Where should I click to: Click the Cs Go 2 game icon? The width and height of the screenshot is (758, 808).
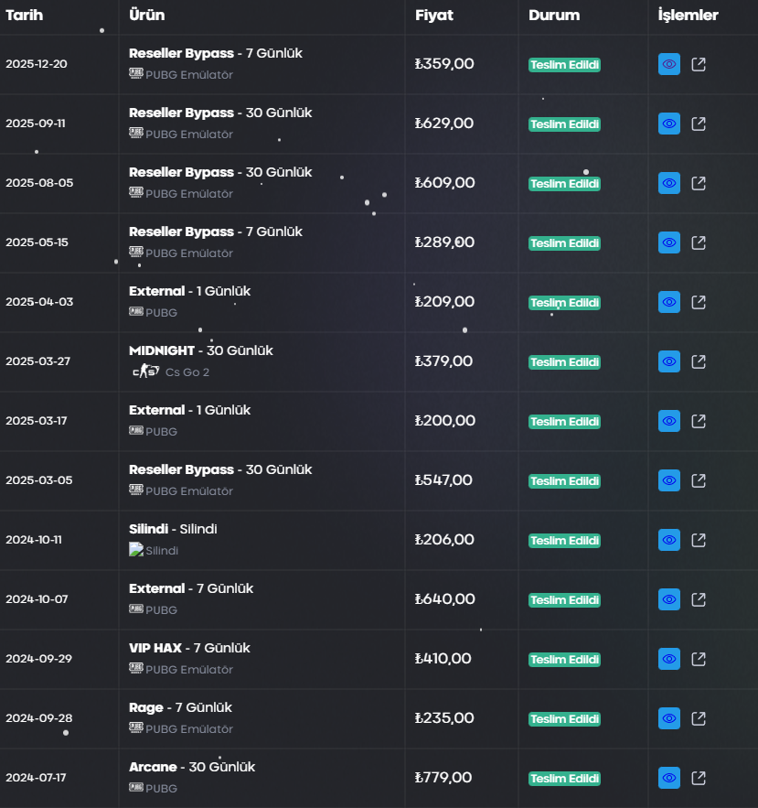click(146, 371)
